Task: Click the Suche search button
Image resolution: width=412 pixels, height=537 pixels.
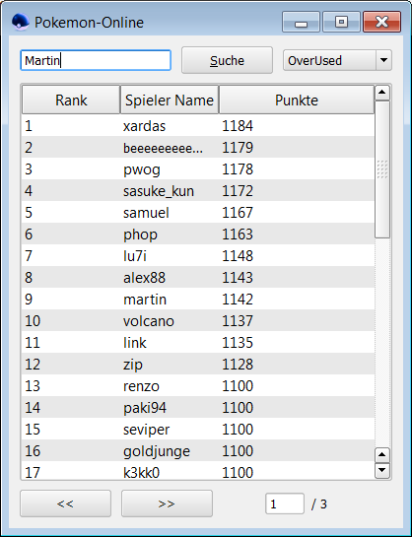Action: (227, 60)
